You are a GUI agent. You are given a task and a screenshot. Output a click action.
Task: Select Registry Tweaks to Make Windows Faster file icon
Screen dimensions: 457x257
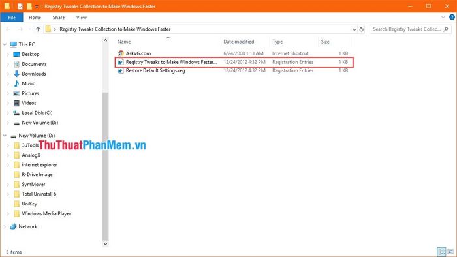click(x=121, y=62)
